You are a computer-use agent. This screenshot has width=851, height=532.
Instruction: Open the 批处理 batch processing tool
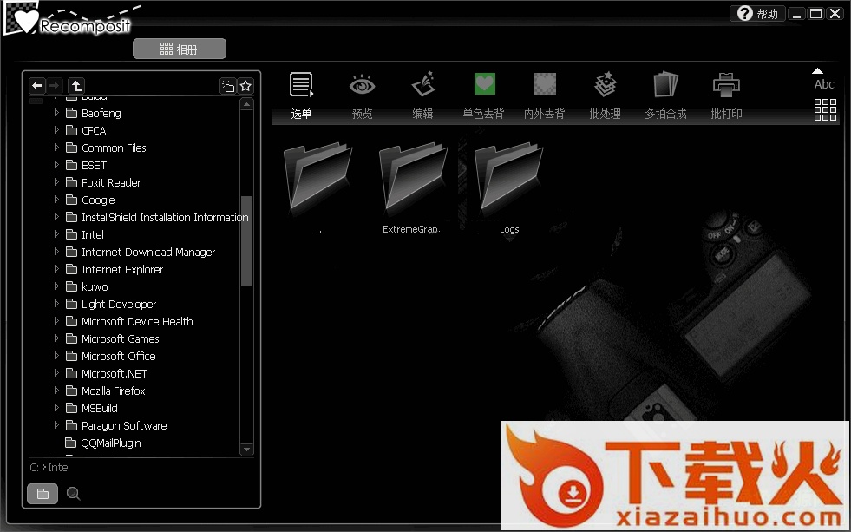[x=605, y=85]
